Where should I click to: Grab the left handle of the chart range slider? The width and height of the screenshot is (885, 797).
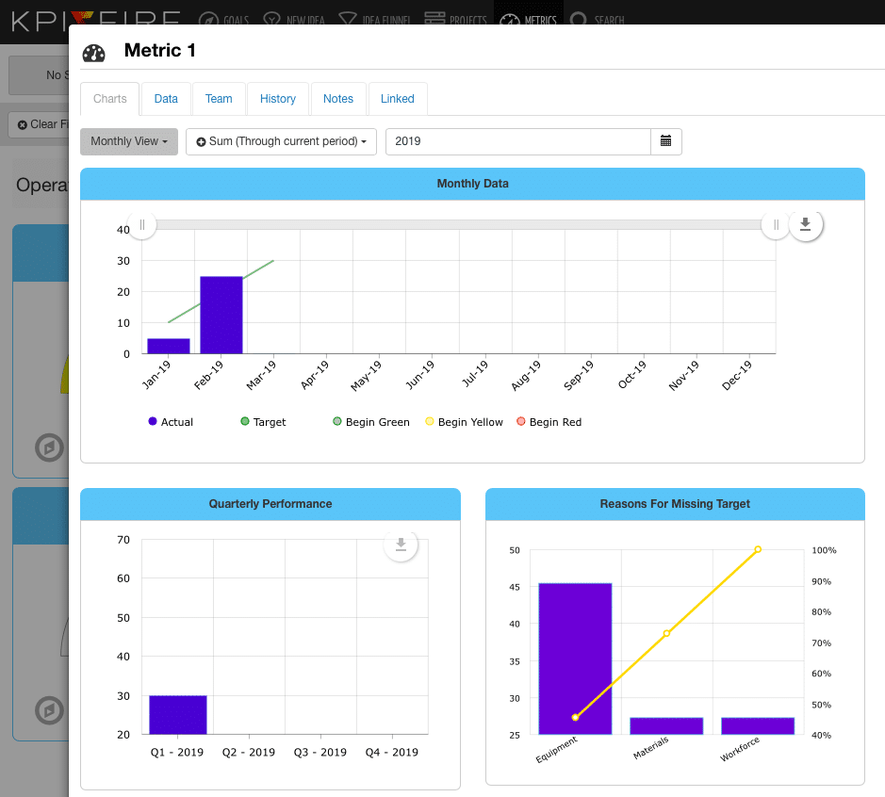coord(142,224)
